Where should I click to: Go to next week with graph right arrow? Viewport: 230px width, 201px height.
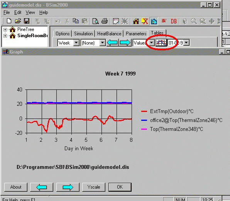click(x=68, y=187)
